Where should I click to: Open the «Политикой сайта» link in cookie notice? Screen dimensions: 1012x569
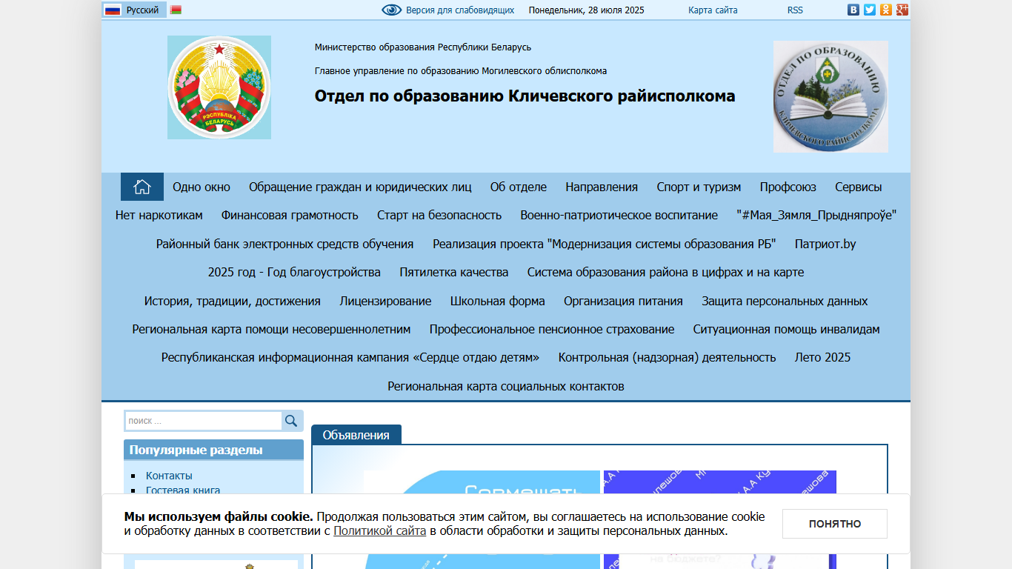pos(379,531)
